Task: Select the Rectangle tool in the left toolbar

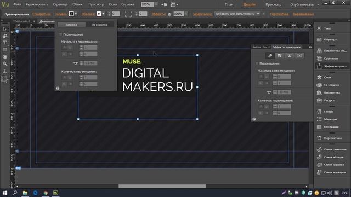Action: pyautogui.click(x=5, y=50)
